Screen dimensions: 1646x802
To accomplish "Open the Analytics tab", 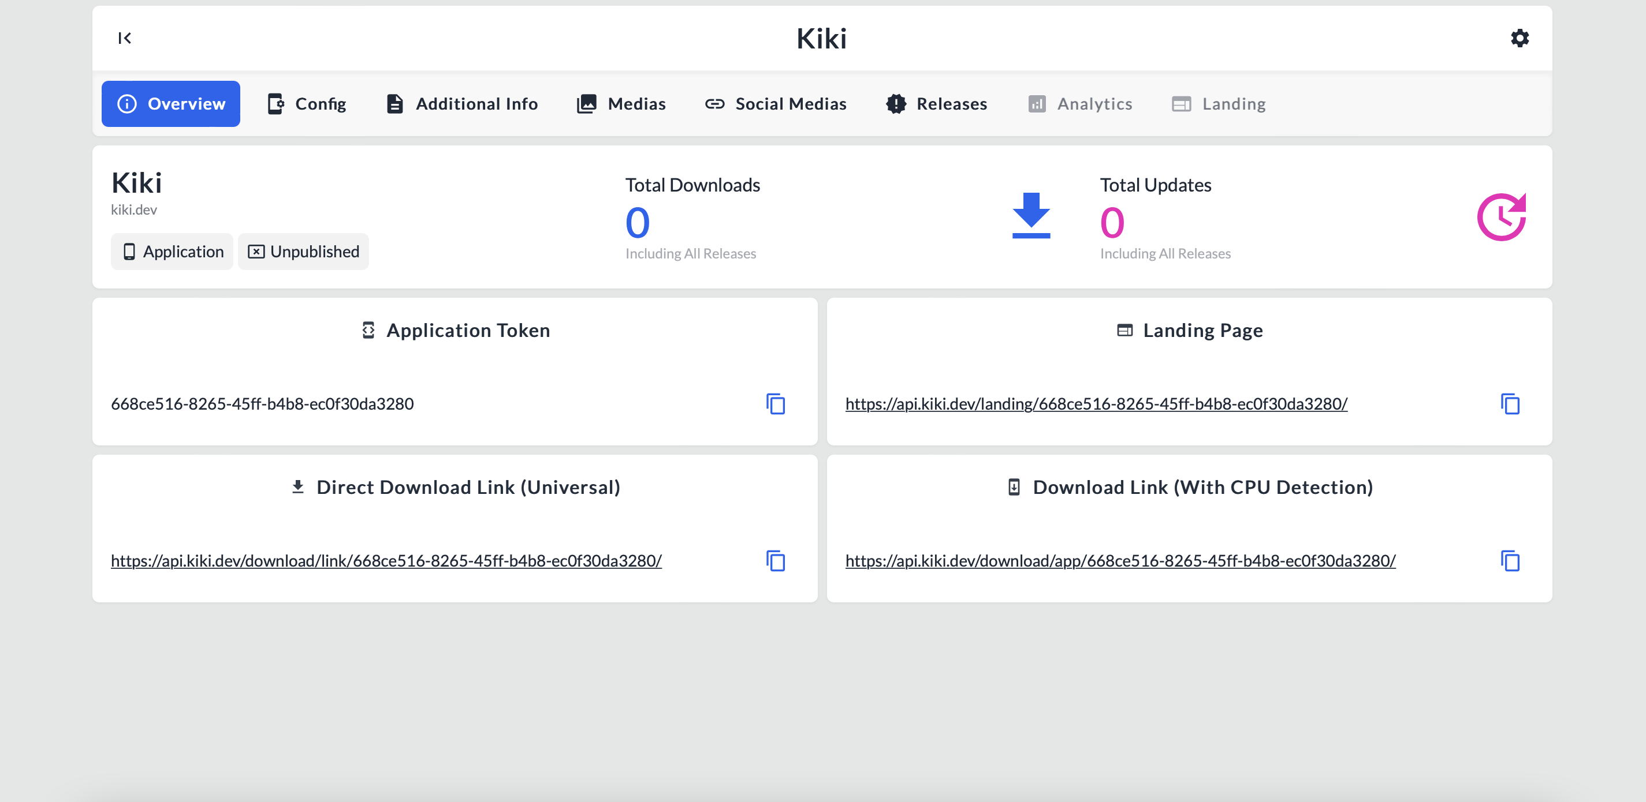I will pos(1080,104).
